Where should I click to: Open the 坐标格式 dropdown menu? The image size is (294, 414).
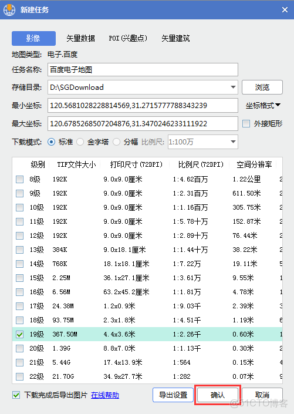point(263,106)
